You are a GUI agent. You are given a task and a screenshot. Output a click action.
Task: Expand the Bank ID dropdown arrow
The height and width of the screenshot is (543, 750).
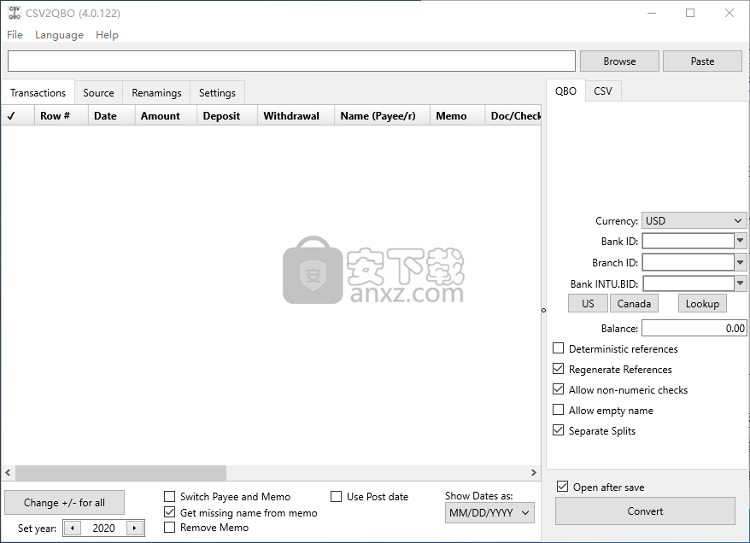click(x=740, y=241)
